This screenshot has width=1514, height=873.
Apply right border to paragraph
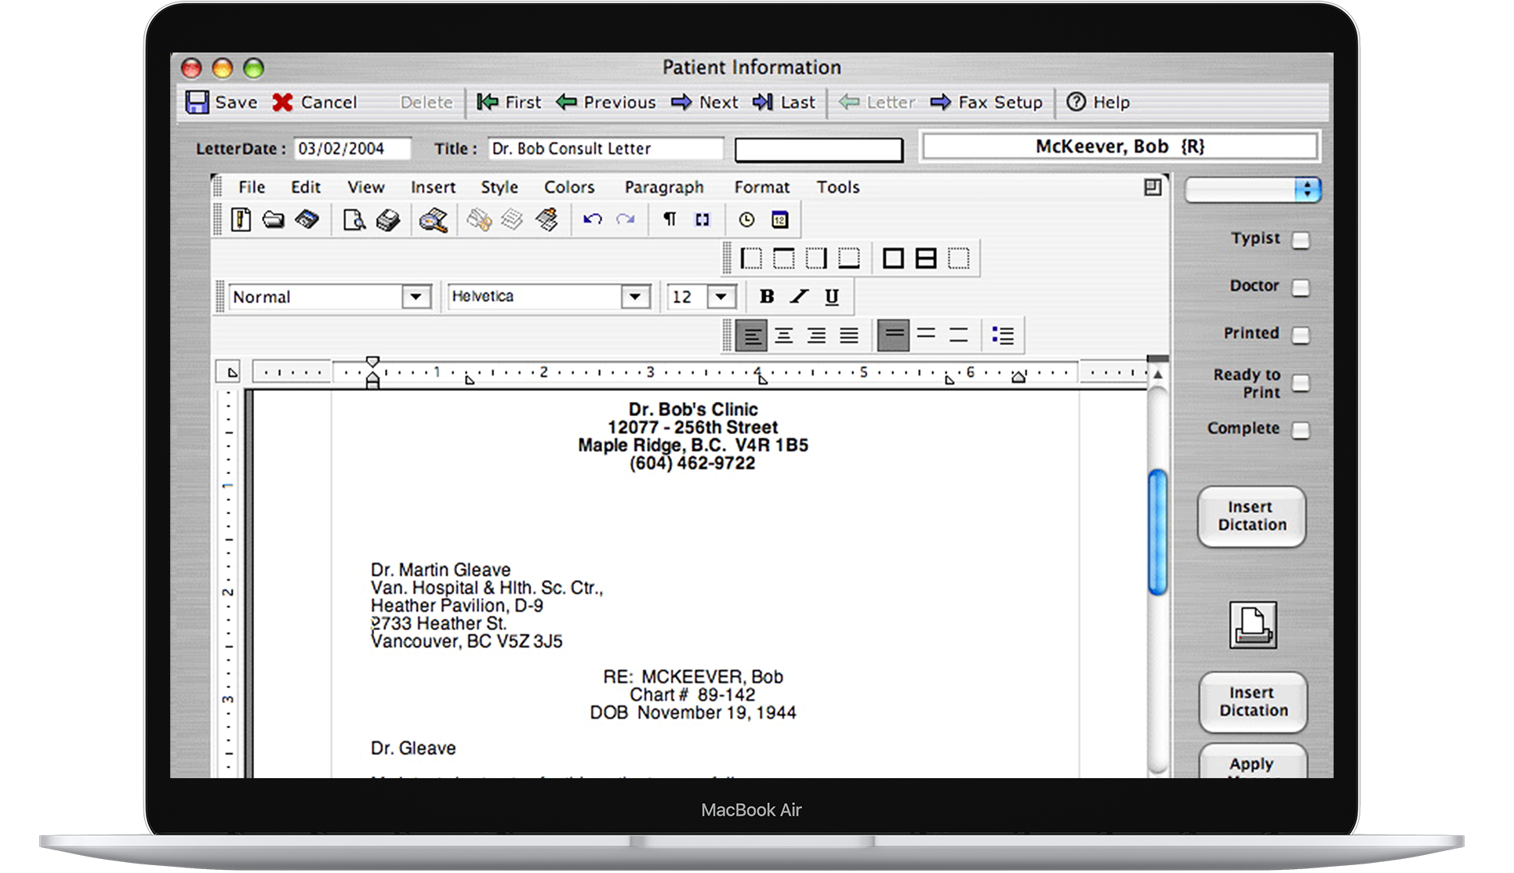point(816,259)
